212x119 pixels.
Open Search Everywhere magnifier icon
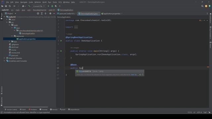coord(202,6)
